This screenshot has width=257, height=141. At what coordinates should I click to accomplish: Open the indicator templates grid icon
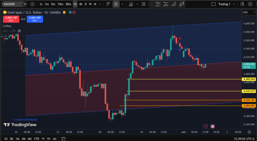tap(143, 4)
